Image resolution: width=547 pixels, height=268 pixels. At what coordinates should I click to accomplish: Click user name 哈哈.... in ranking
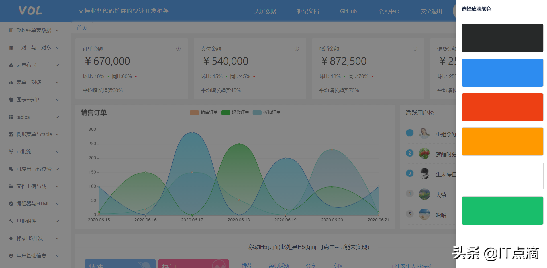(x=444, y=215)
